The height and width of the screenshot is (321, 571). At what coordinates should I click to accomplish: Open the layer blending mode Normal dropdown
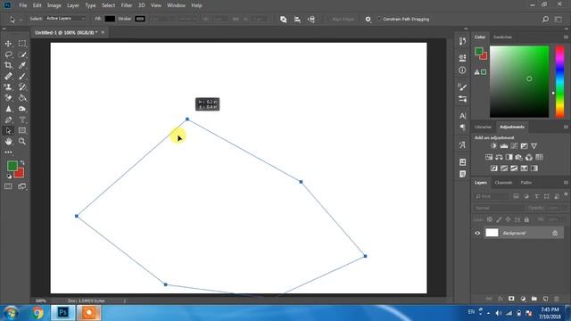coord(499,208)
